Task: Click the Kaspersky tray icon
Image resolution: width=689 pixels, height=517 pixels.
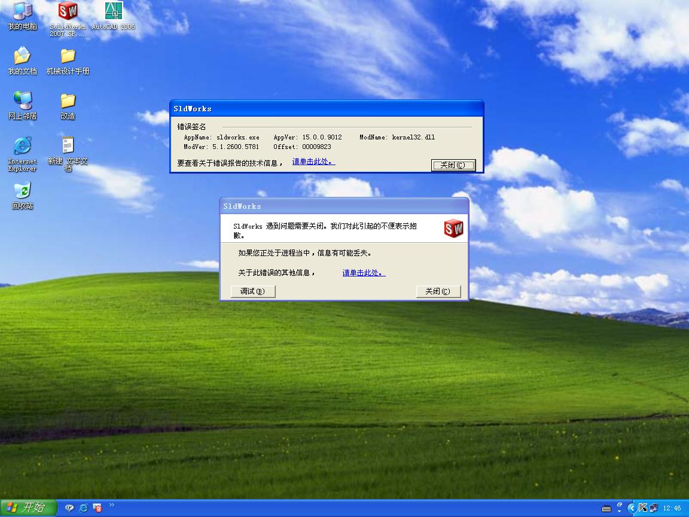Action: [x=643, y=508]
